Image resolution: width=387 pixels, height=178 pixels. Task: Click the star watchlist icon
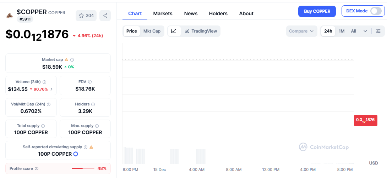(81, 16)
